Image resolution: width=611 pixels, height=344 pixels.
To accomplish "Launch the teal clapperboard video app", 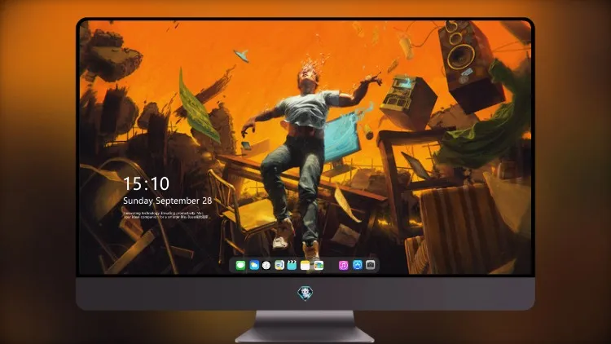I will point(292,266).
